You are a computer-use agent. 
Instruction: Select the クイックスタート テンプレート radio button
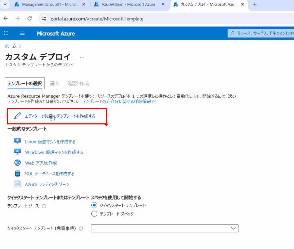[x=94, y=205]
